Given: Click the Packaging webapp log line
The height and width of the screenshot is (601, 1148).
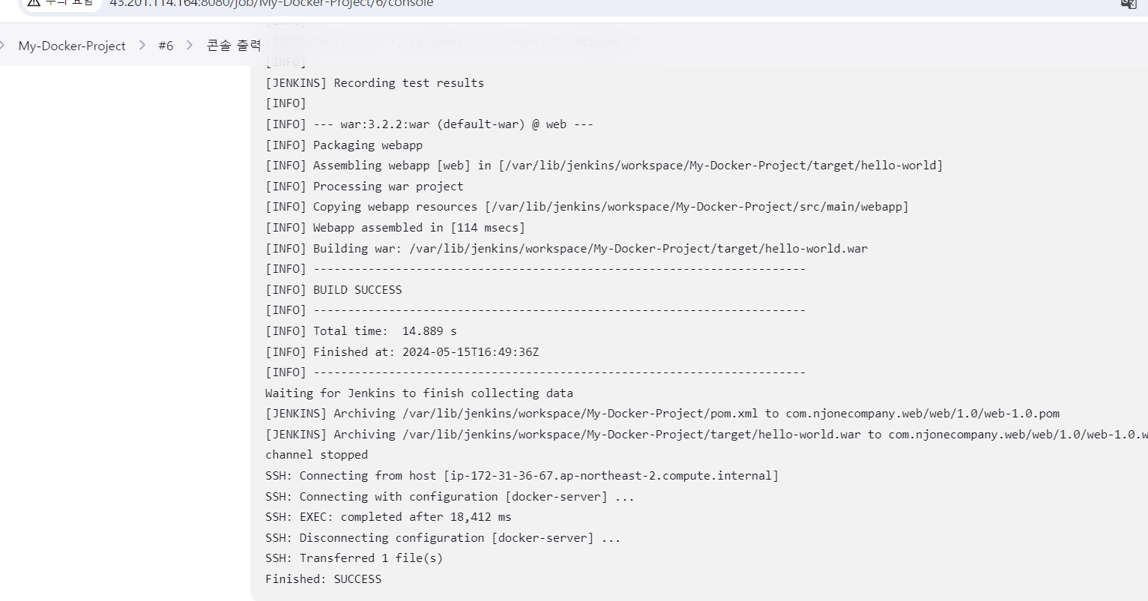Looking at the screenshot, I should (x=344, y=145).
